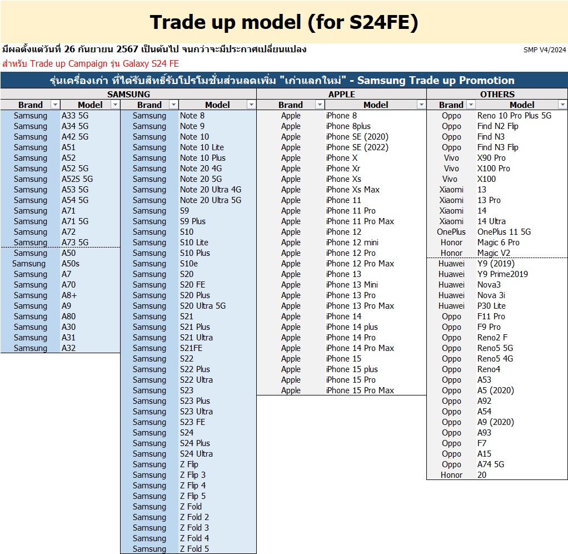Viewport: 568px width, 554px height.
Task: Select the 'OnePlus' brand cell
Action: pyautogui.click(x=451, y=232)
